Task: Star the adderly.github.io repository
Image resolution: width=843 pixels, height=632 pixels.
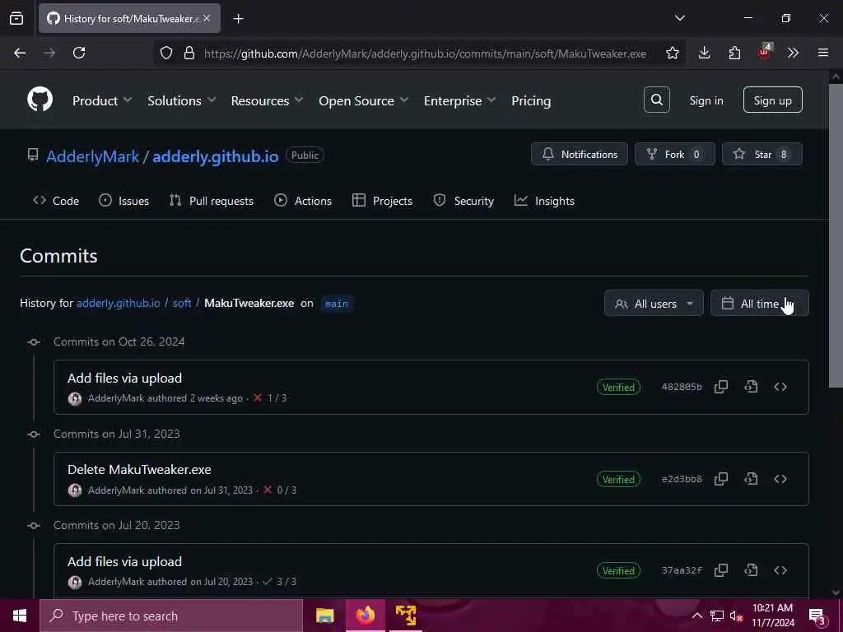Action: coord(761,154)
